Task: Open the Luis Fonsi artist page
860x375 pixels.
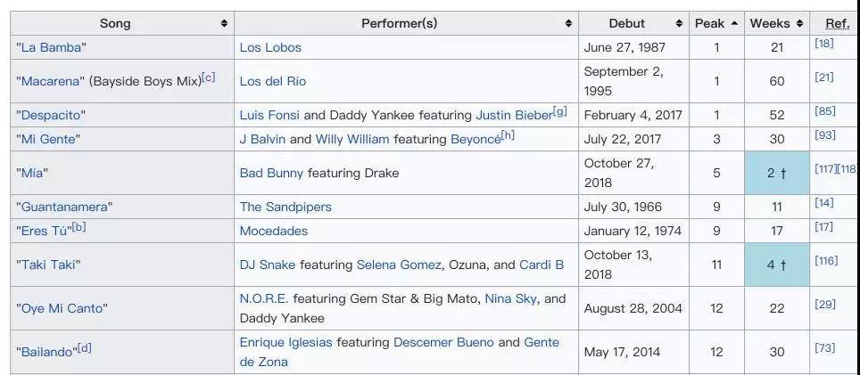Action: [x=269, y=115]
